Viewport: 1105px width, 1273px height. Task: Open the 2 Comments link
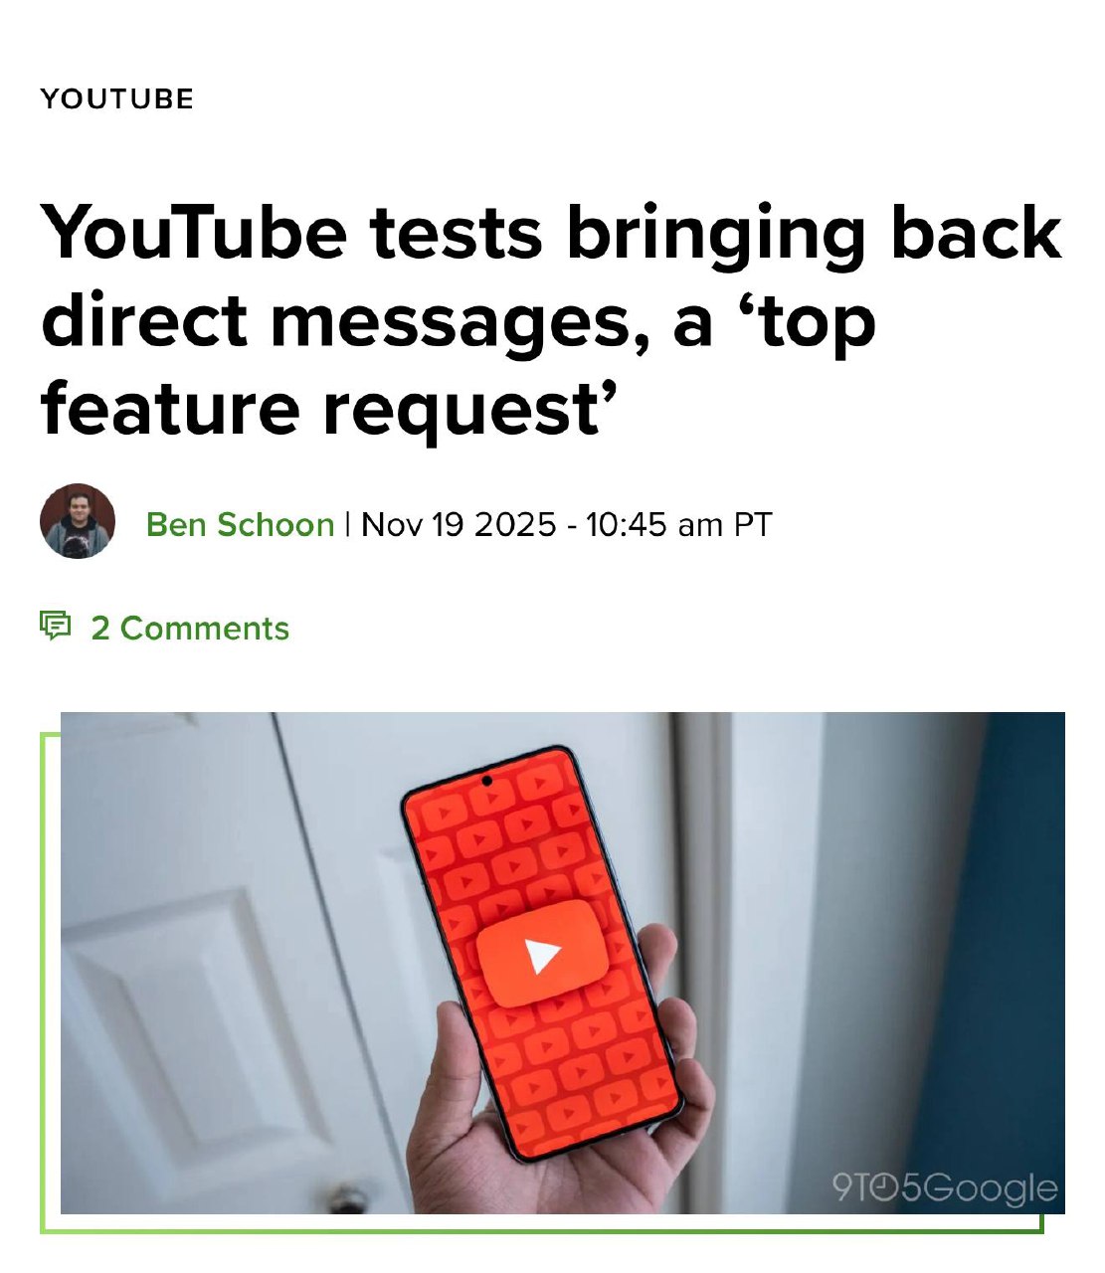coord(190,628)
